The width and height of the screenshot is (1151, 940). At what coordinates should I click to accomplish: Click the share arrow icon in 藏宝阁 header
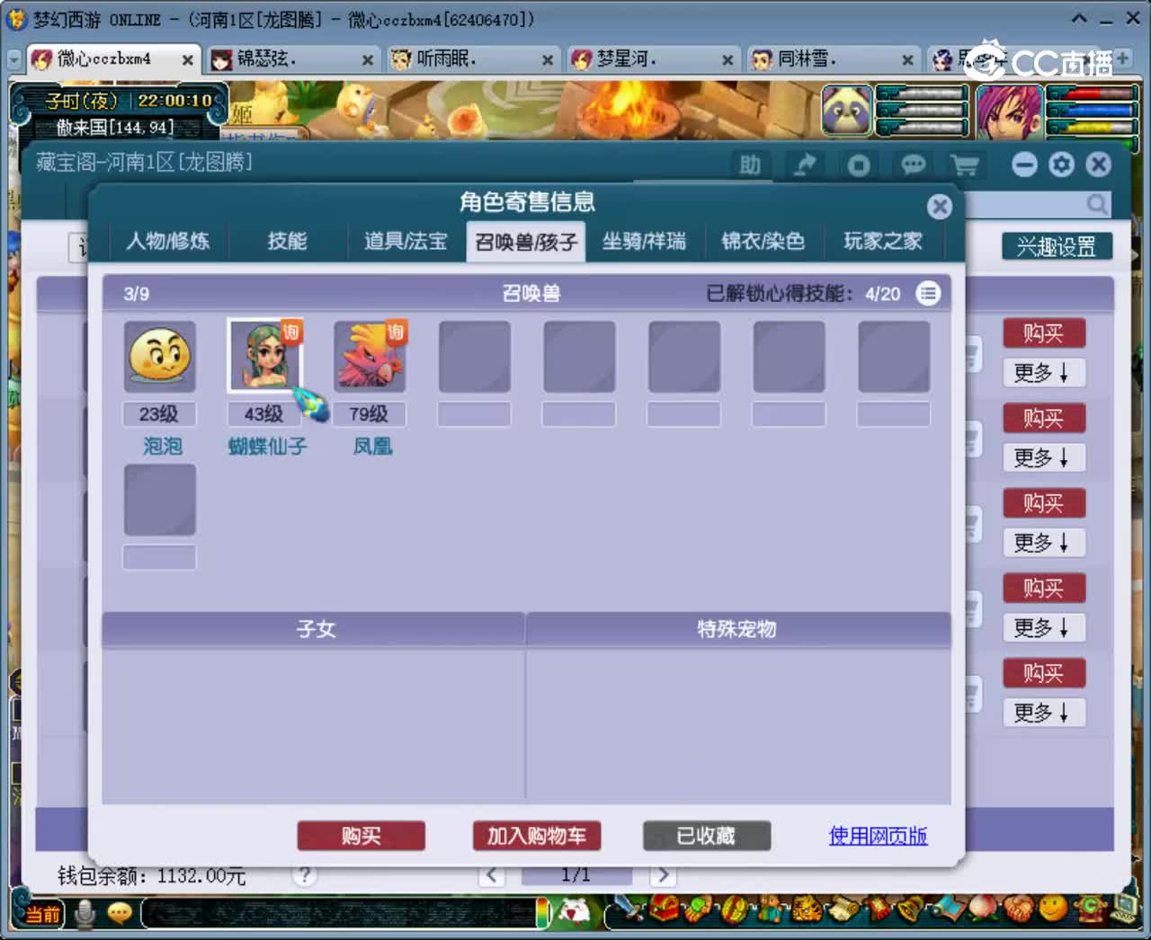804,164
